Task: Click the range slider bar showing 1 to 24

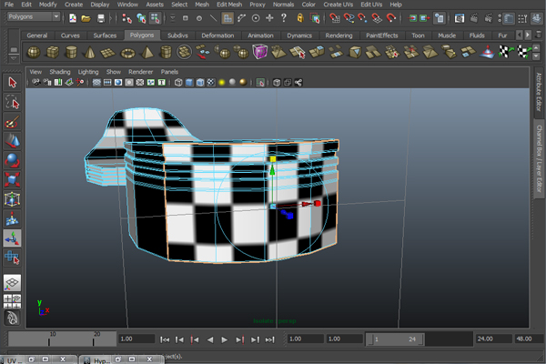Action: (x=396, y=339)
